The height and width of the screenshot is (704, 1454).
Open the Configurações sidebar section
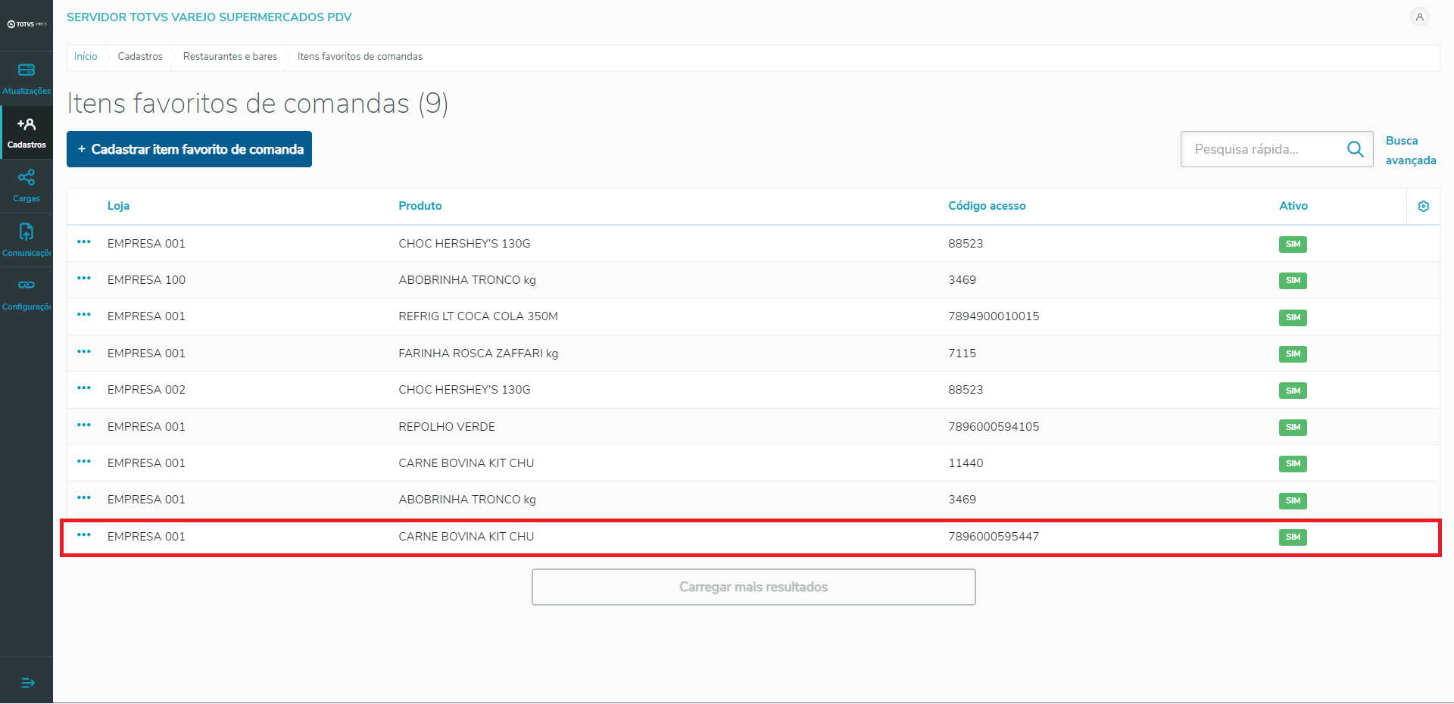pos(27,294)
